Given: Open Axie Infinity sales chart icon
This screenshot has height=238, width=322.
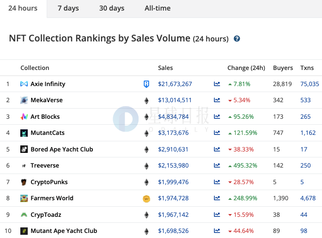Looking at the screenshot, I should pos(217,84).
